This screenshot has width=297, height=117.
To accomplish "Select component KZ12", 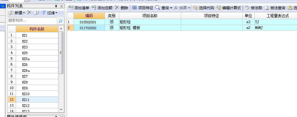I will [37, 106].
